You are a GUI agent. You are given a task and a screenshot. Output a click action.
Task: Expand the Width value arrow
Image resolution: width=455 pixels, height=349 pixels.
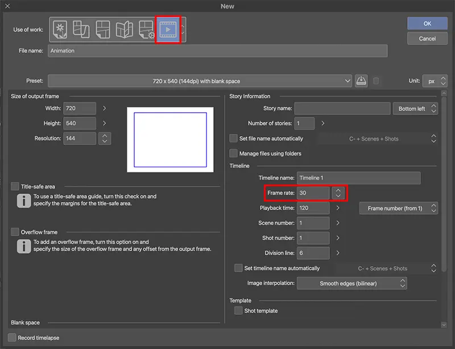tap(105, 108)
